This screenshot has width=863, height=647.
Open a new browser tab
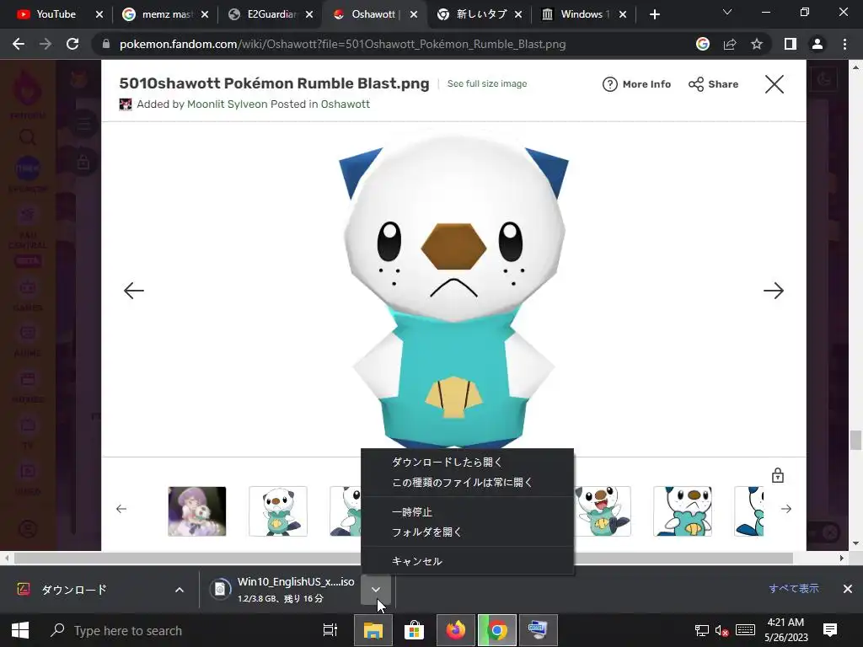(654, 14)
